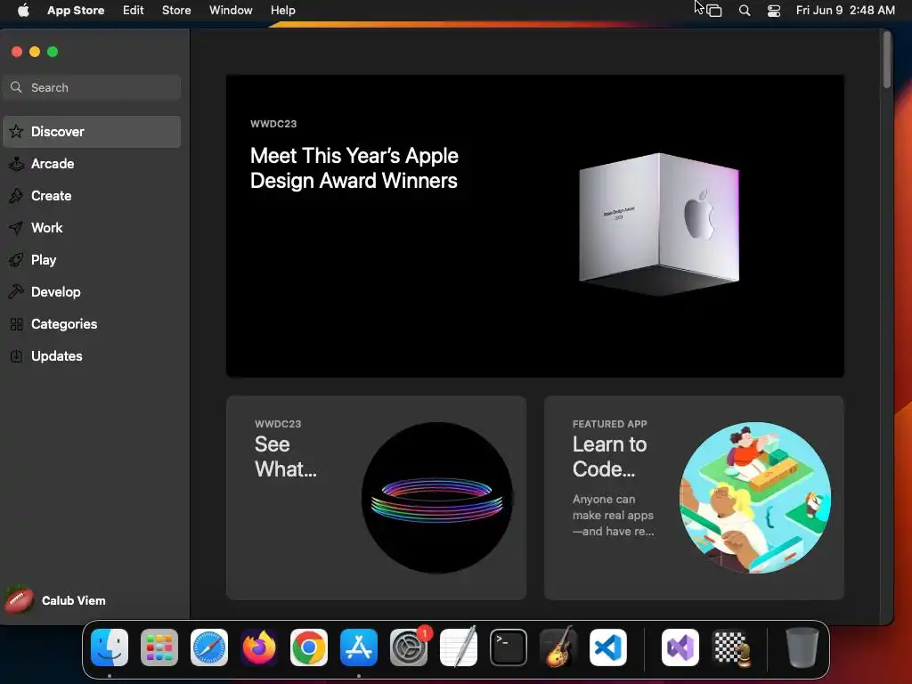912x684 pixels.
Task: Show the Updates page
Action: click(92, 356)
